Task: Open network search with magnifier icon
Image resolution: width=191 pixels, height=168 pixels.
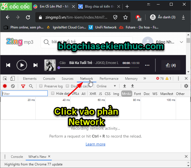Action: coord(31,86)
